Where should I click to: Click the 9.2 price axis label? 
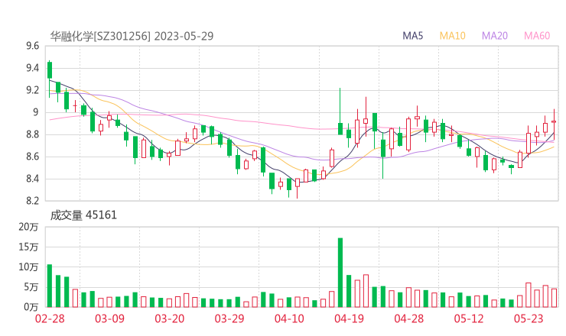[32, 90]
